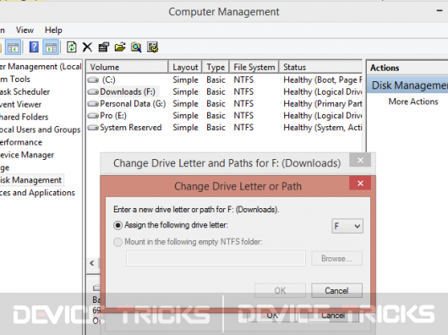Viewport: 448px width, 335px height.
Task: Select System Tools tree node
Action: (x=15, y=79)
